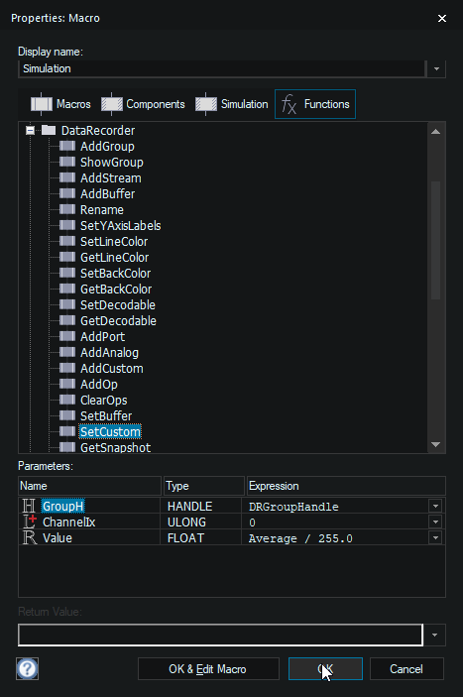Switch to the Functions tab

point(315,104)
